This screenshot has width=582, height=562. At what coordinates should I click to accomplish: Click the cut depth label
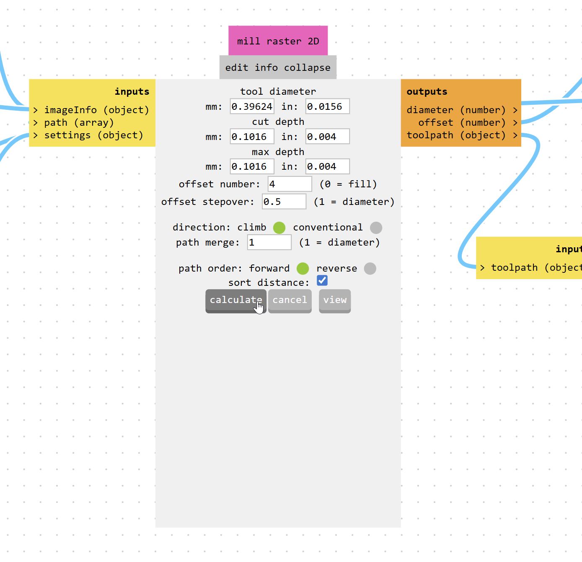click(x=278, y=122)
